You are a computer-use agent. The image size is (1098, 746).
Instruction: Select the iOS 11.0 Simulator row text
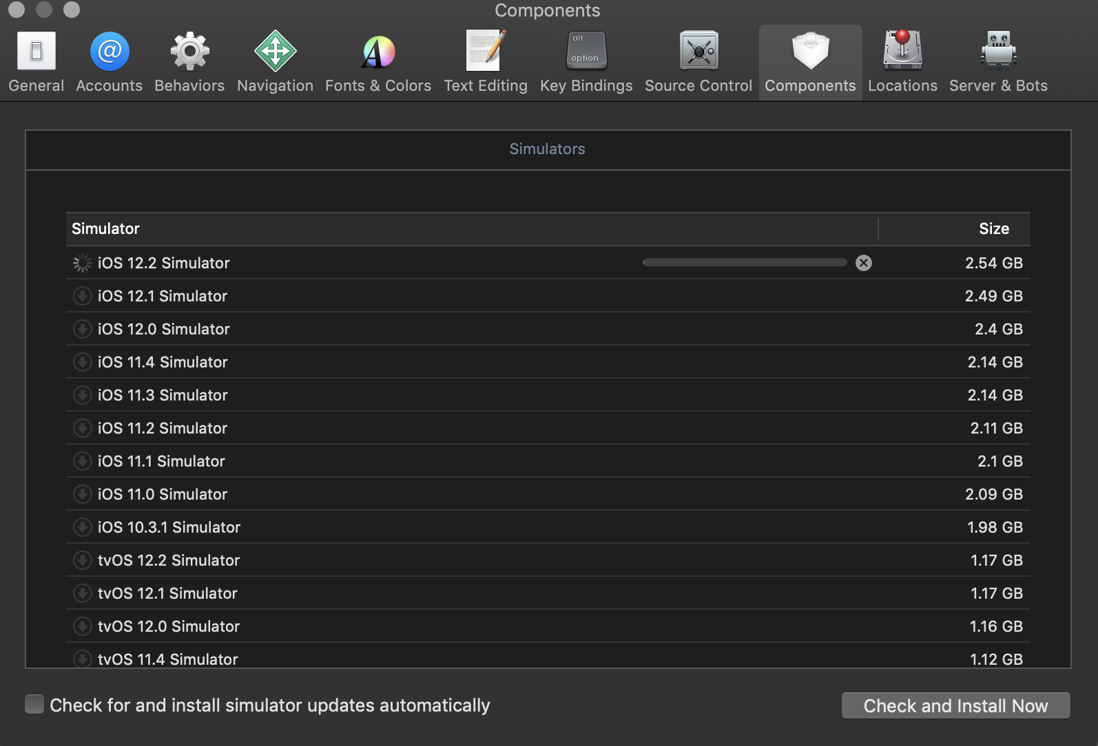tap(163, 494)
